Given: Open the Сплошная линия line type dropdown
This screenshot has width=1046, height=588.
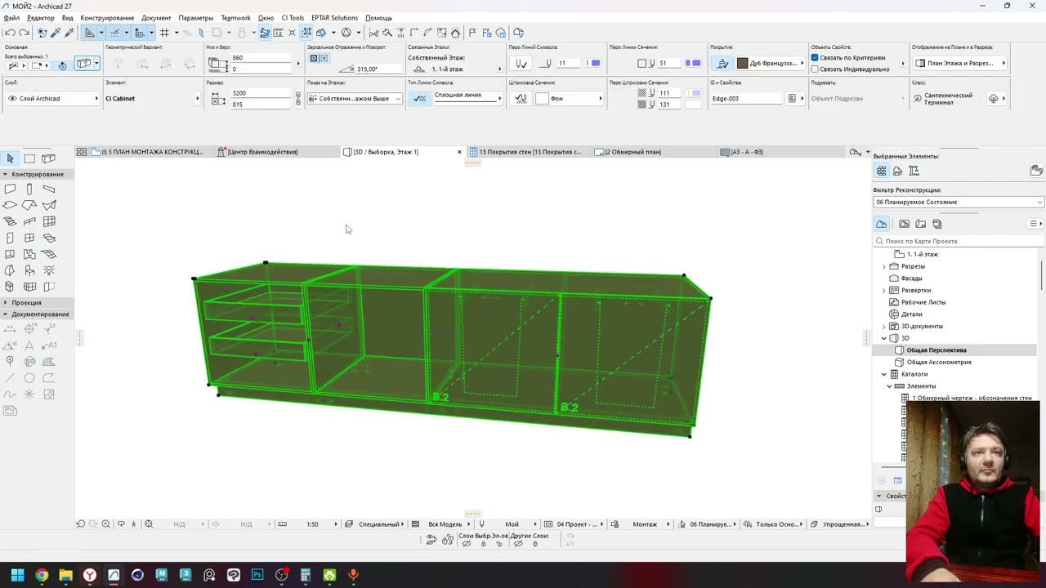Looking at the screenshot, I should click(x=467, y=98).
